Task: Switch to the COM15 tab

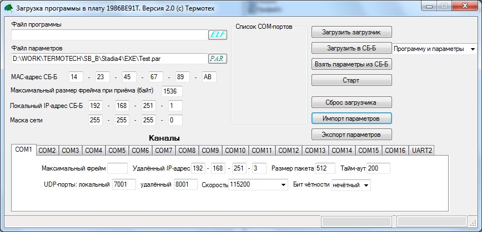Action: point(369,151)
